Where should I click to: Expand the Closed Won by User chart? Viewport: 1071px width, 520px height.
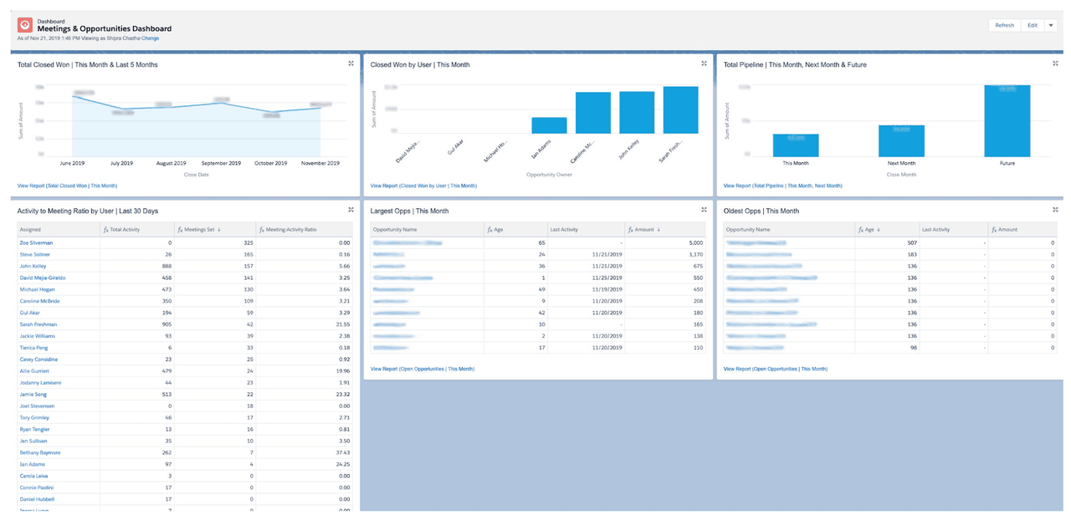coord(704,63)
